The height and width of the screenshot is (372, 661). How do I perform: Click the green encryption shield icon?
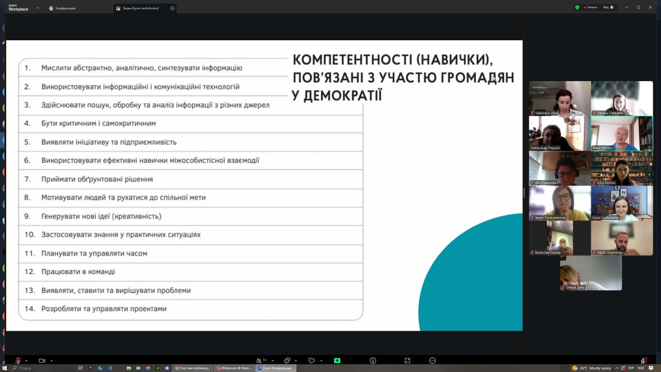point(577,7)
